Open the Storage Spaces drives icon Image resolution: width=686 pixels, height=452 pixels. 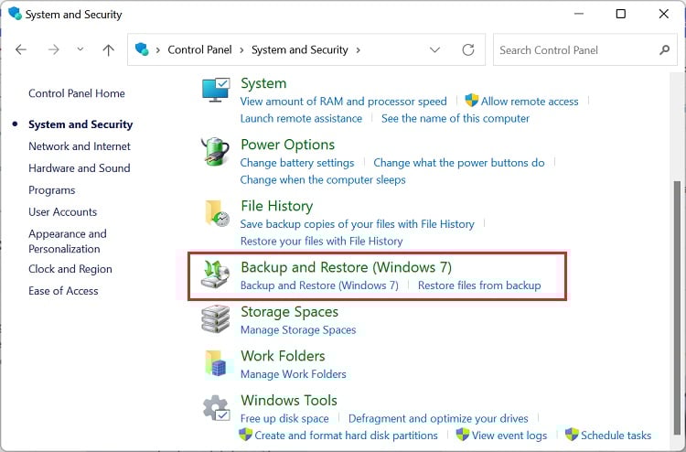(x=216, y=318)
